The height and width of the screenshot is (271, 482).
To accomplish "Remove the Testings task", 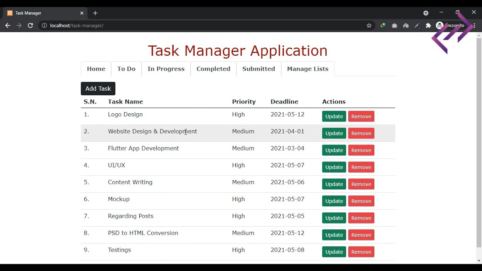I will click(361, 252).
